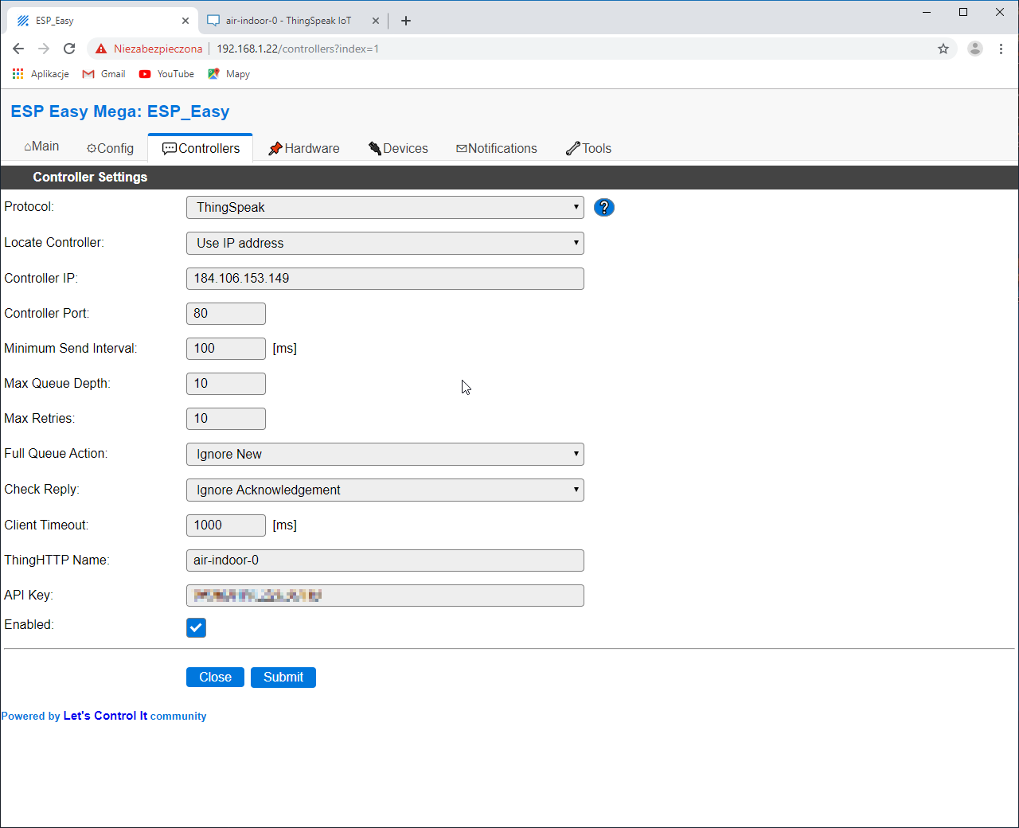Click the browser address bar URL

298,49
